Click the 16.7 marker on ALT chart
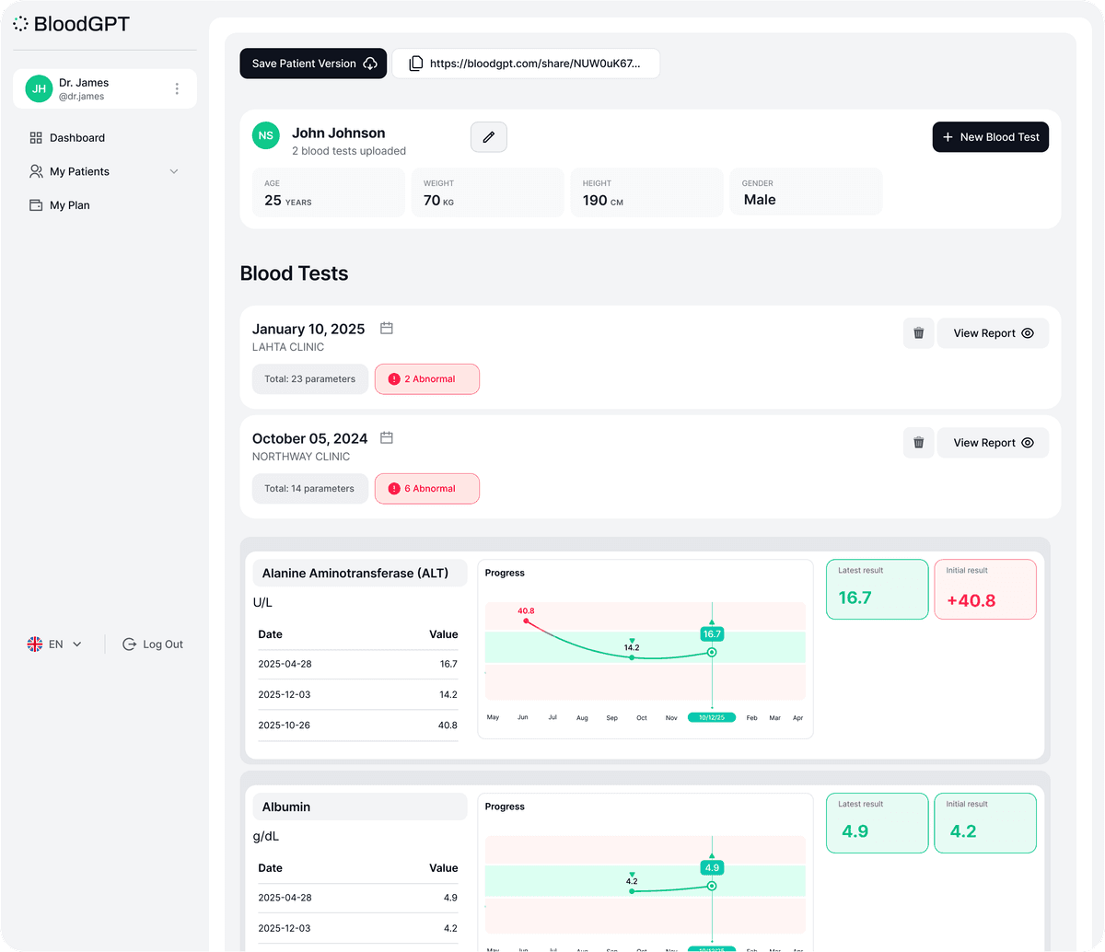This screenshot has height=952, width=1105. 712,634
